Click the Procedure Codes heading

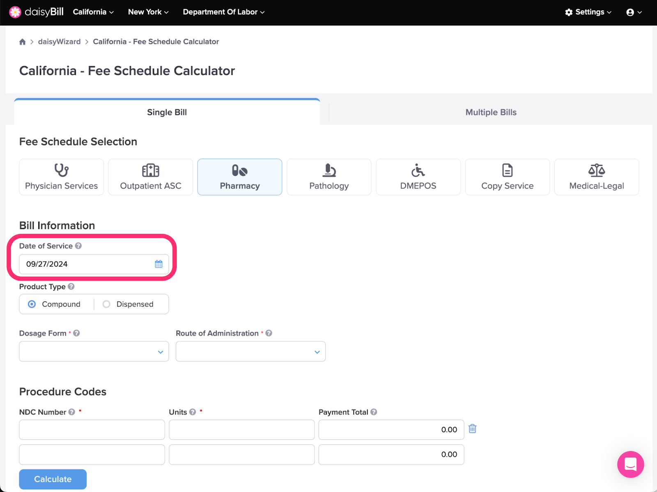coord(63,392)
